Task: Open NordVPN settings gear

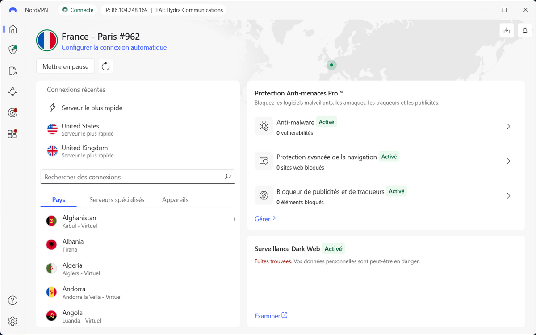Action: 13,321
